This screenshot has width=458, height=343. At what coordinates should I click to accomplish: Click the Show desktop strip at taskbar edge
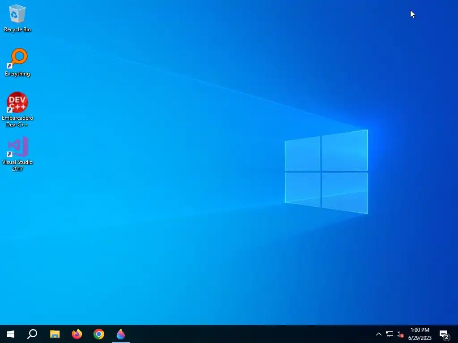(x=457, y=334)
